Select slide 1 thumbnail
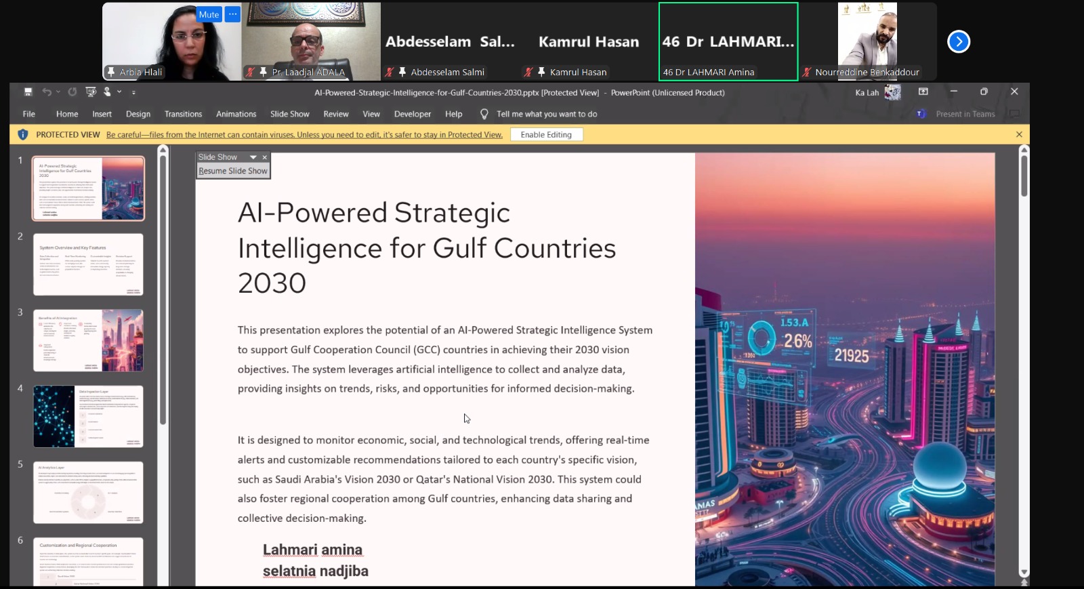1084x589 pixels. [x=88, y=188]
